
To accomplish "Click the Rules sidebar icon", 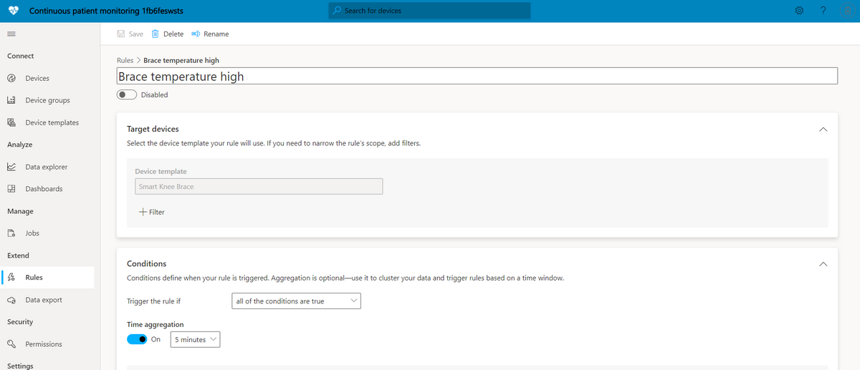I will [11, 278].
